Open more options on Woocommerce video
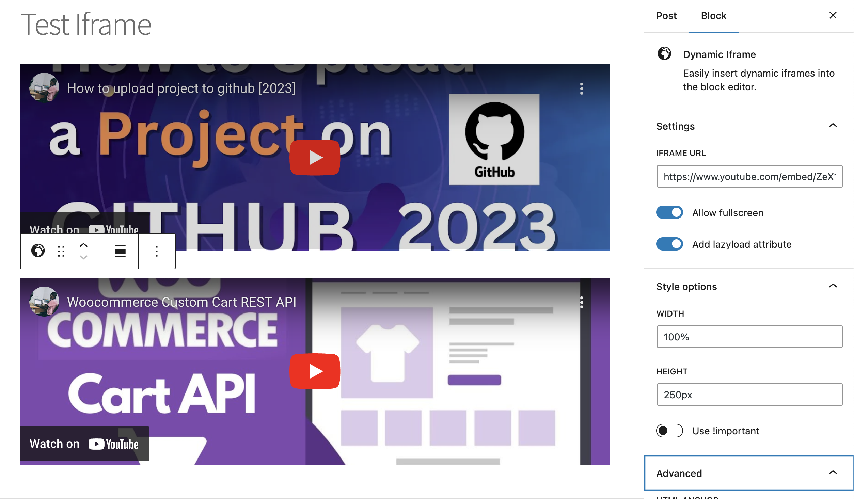Image resolution: width=854 pixels, height=499 pixels. (582, 302)
